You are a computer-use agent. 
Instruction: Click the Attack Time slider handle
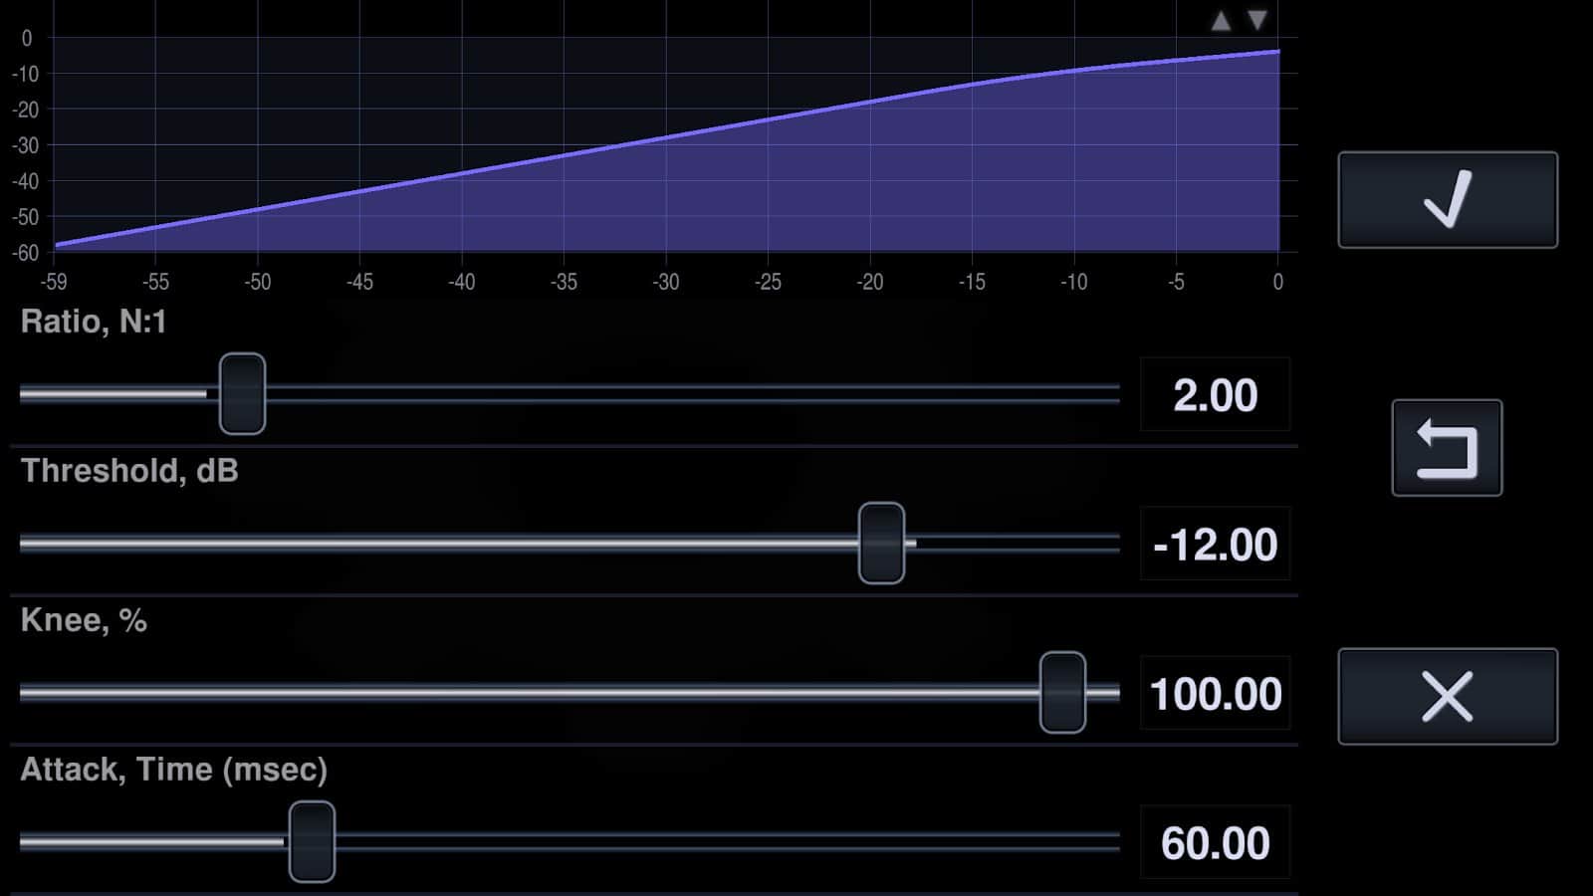click(312, 842)
